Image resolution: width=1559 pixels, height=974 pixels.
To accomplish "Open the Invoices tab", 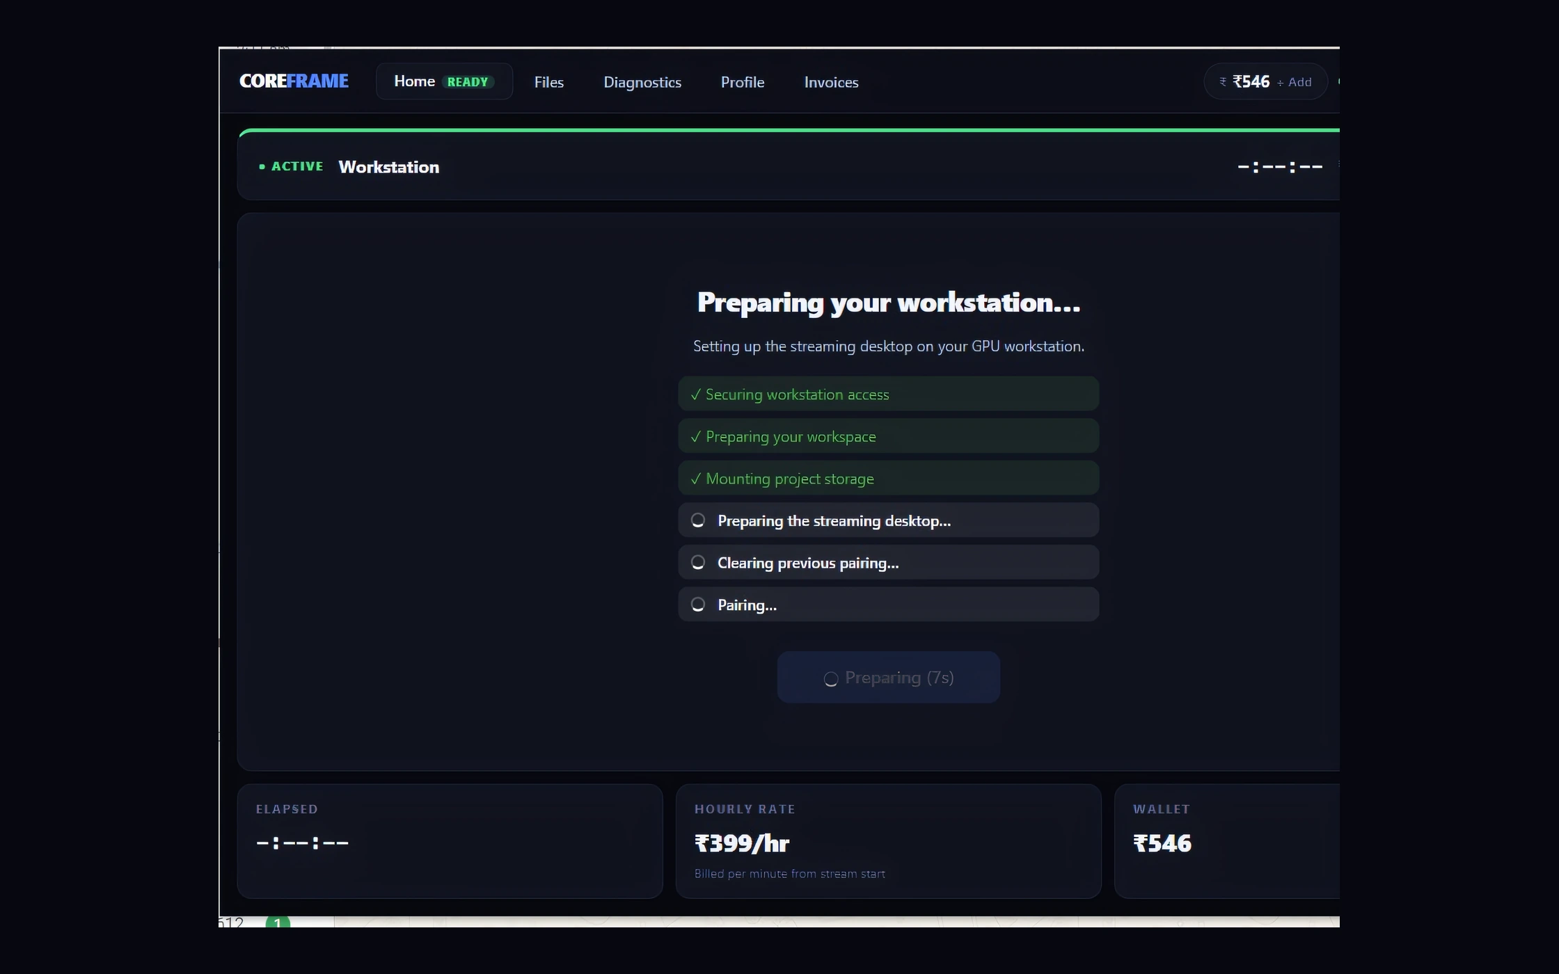I will point(831,82).
